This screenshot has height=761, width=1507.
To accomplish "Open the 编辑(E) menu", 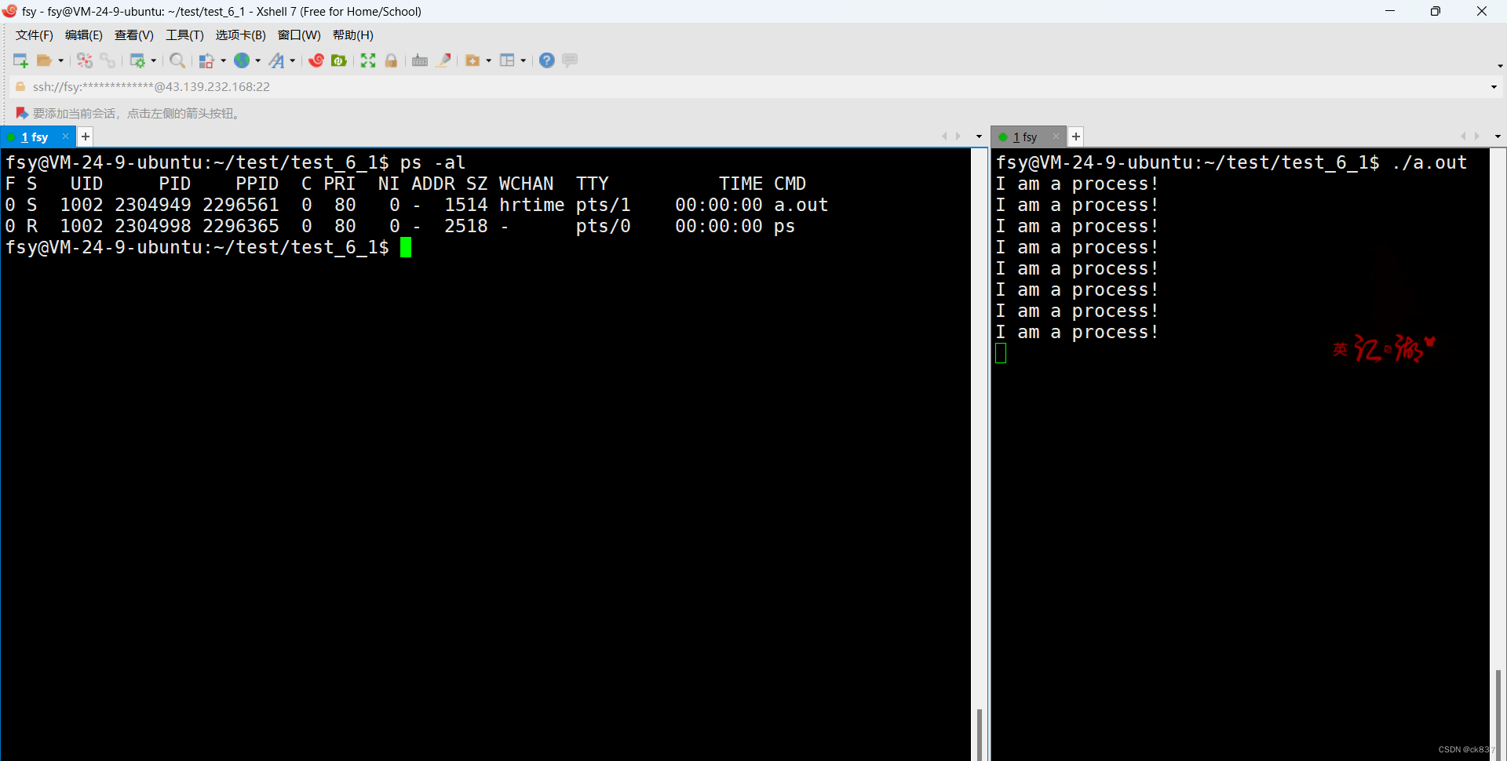I will pyautogui.click(x=84, y=35).
